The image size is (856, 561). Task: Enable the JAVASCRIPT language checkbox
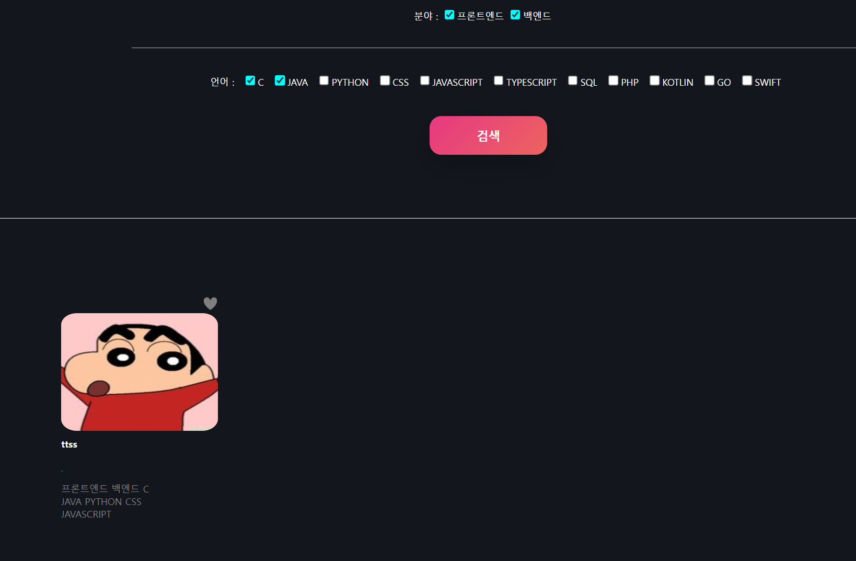[425, 81]
